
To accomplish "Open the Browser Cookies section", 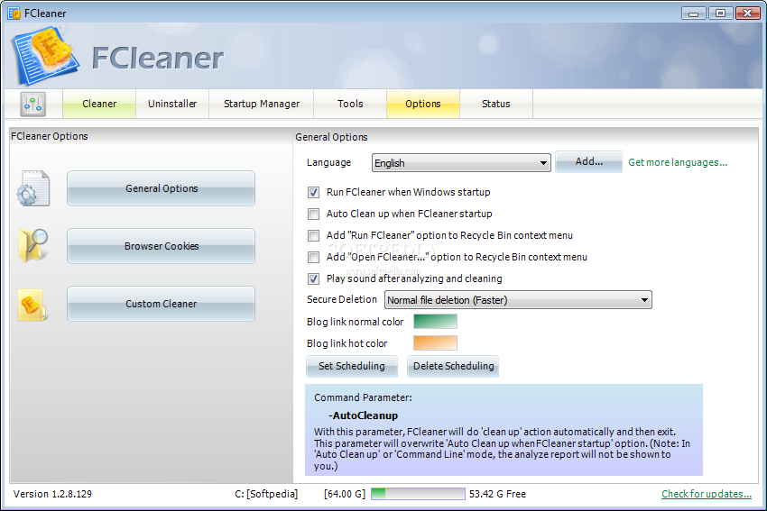I will pyautogui.click(x=161, y=246).
